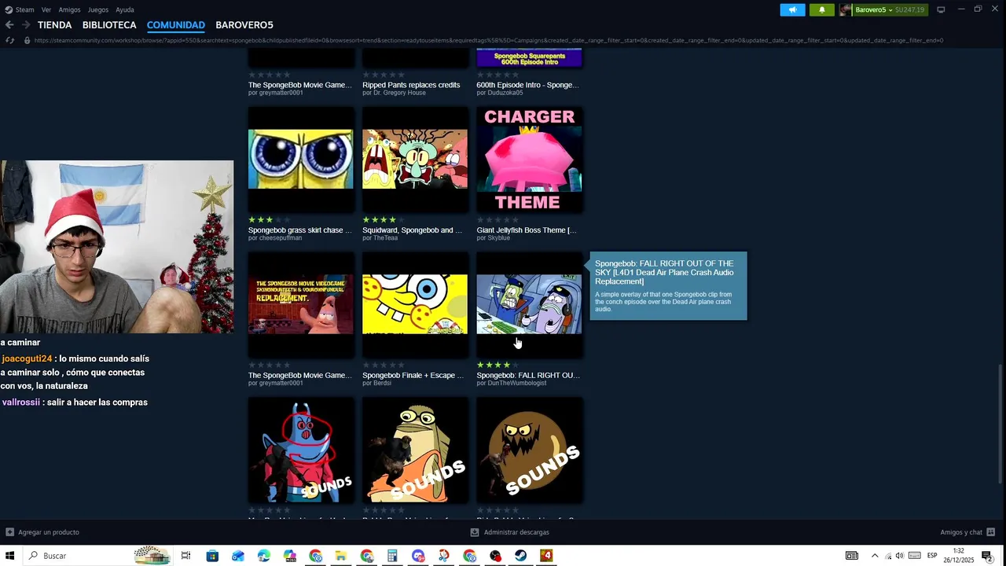Open the Squidward screaming thumbnail

tap(415, 160)
